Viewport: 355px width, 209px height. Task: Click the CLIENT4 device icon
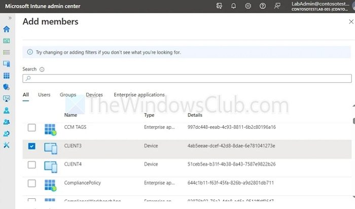pyautogui.click(x=51, y=167)
